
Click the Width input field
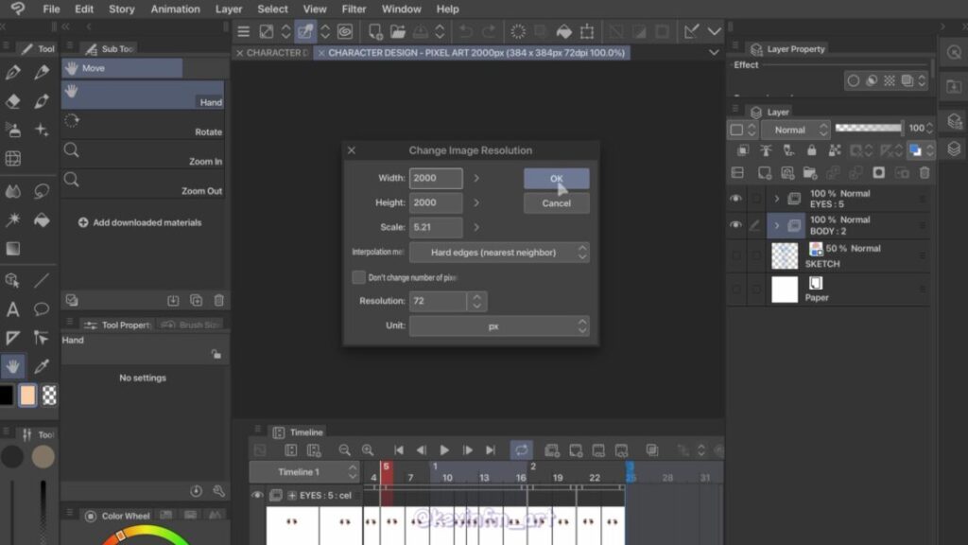436,178
